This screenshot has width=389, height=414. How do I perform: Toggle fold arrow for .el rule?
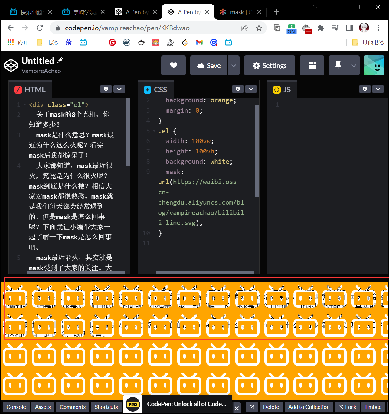click(x=154, y=131)
